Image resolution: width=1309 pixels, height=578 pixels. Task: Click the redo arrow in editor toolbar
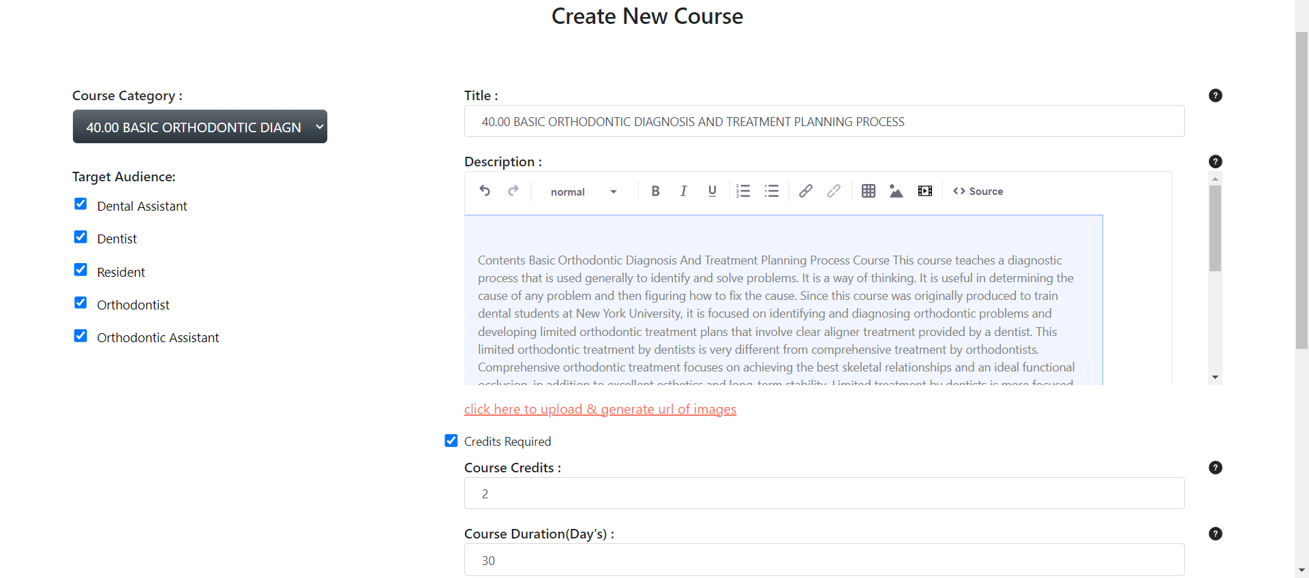[x=513, y=191]
